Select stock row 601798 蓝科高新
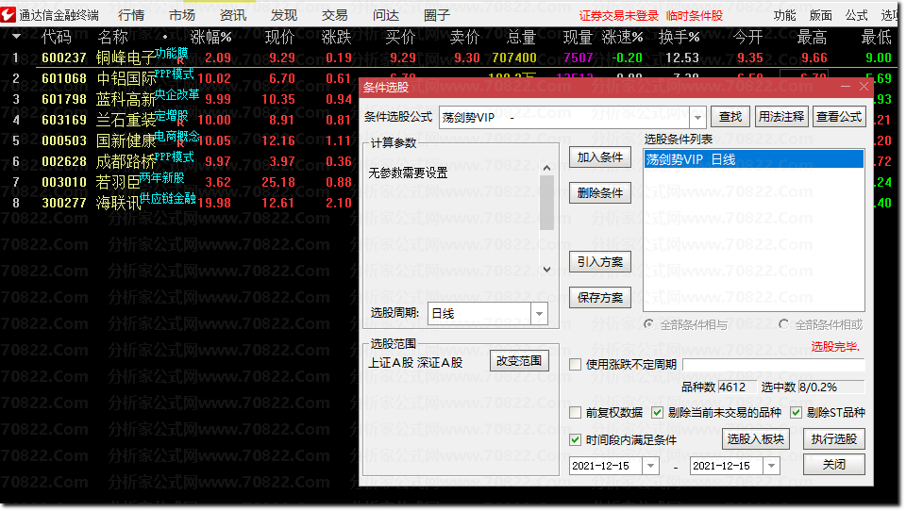The image size is (906, 511). point(179,99)
